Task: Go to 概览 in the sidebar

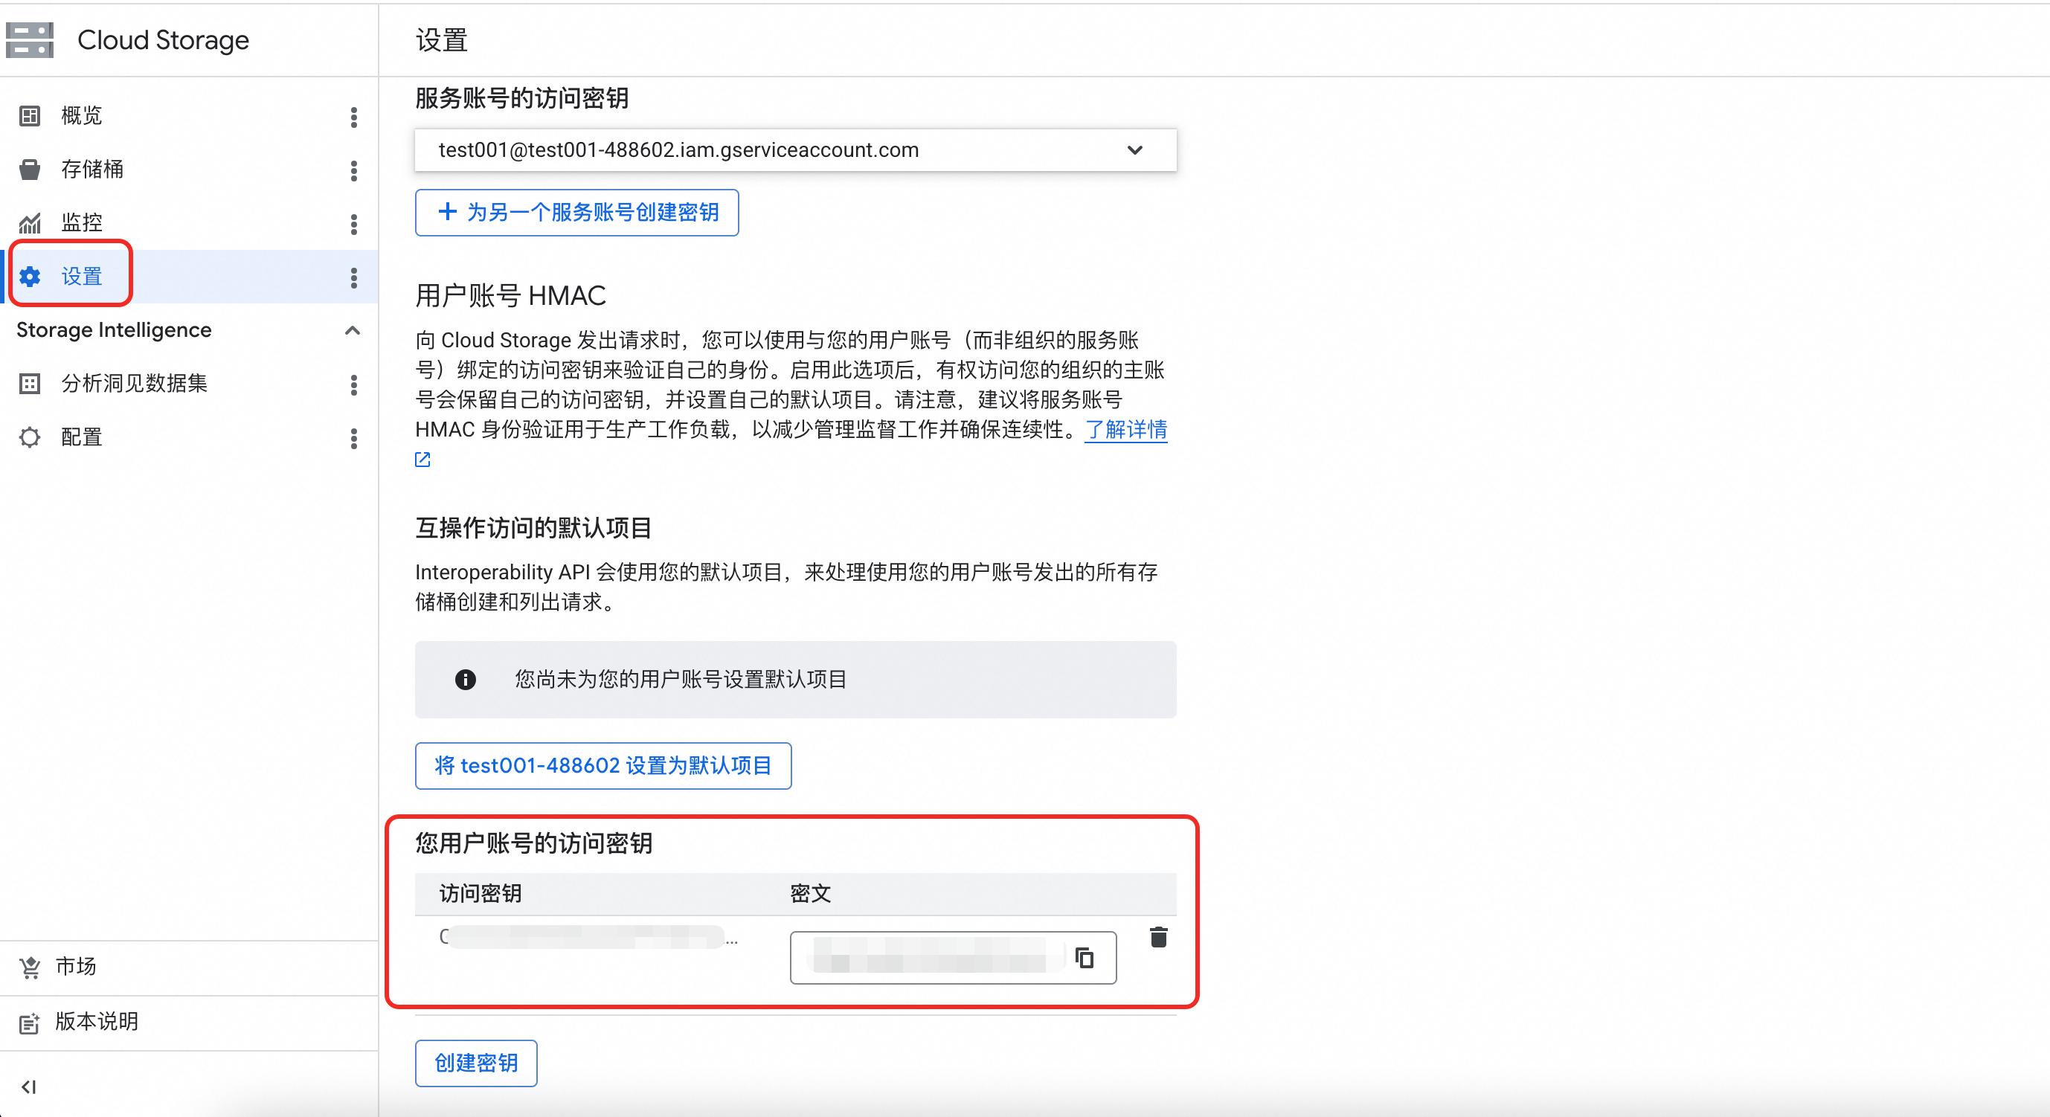Action: (189, 116)
